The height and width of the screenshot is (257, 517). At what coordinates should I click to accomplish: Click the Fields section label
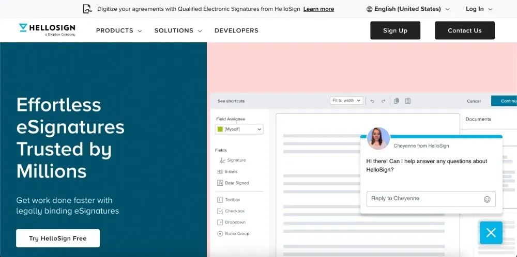coord(221,150)
